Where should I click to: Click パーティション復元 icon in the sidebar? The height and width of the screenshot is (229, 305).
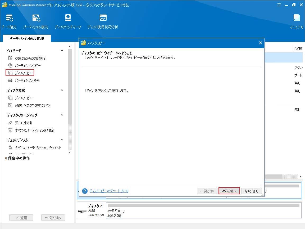click(10, 80)
